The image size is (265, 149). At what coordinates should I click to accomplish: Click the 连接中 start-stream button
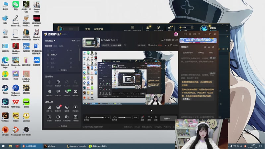click(168, 119)
